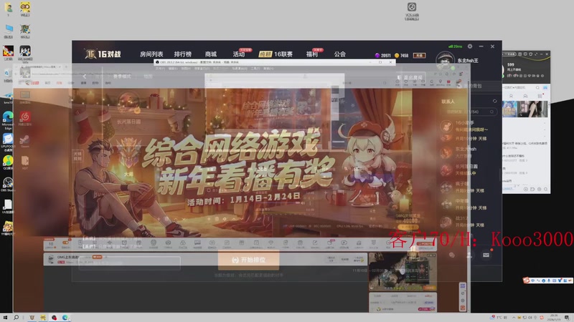Click the 16对战 logo

click(x=103, y=54)
